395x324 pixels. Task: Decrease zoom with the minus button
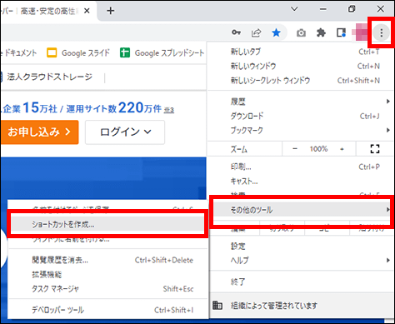click(295, 149)
